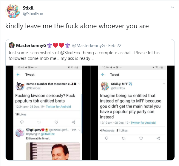Image resolution: width=179 pixels, height=166 pixels.
Task: Click the back arrow in left screenshot
Action: click(18, 75)
